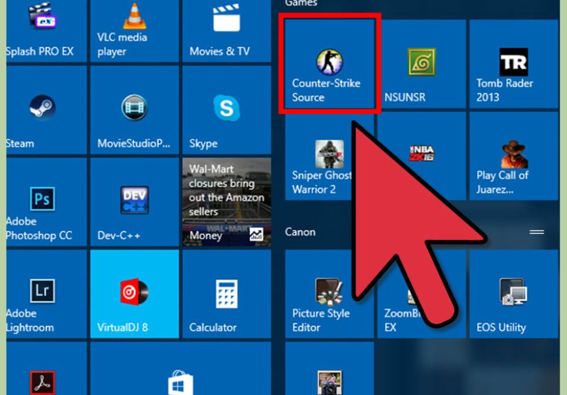Open Play Call of Juarez tile
The image size is (567, 395).
click(x=514, y=156)
